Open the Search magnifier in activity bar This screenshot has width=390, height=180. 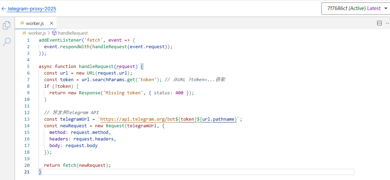coord(7,42)
